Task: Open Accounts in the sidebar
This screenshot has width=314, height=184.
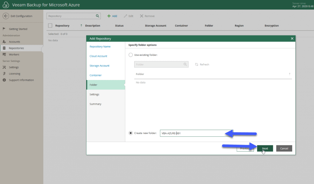Action: [x=14, y=42]
